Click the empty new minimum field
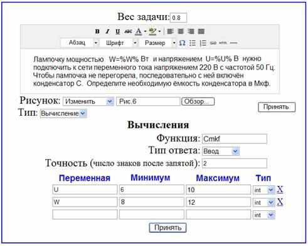This screenshot has width=308, height=246. click(x=152, y=215)
